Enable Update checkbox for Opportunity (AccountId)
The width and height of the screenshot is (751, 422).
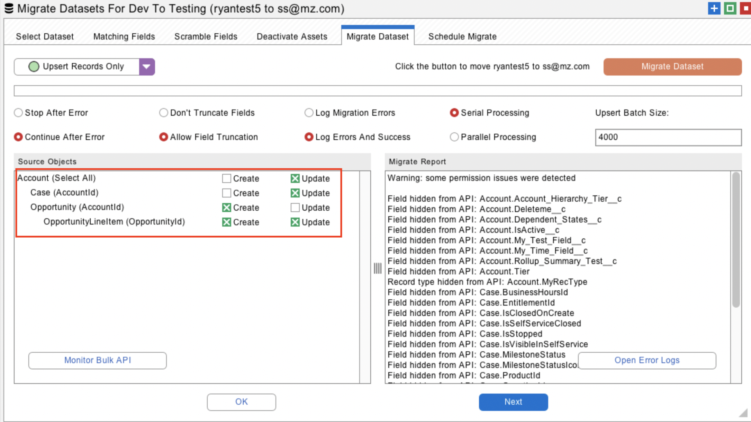[x=295, y=208]
